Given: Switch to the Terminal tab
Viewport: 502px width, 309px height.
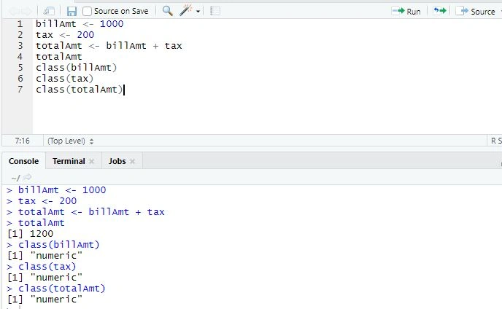Looking at the screenshot, I should coord(69,161).
